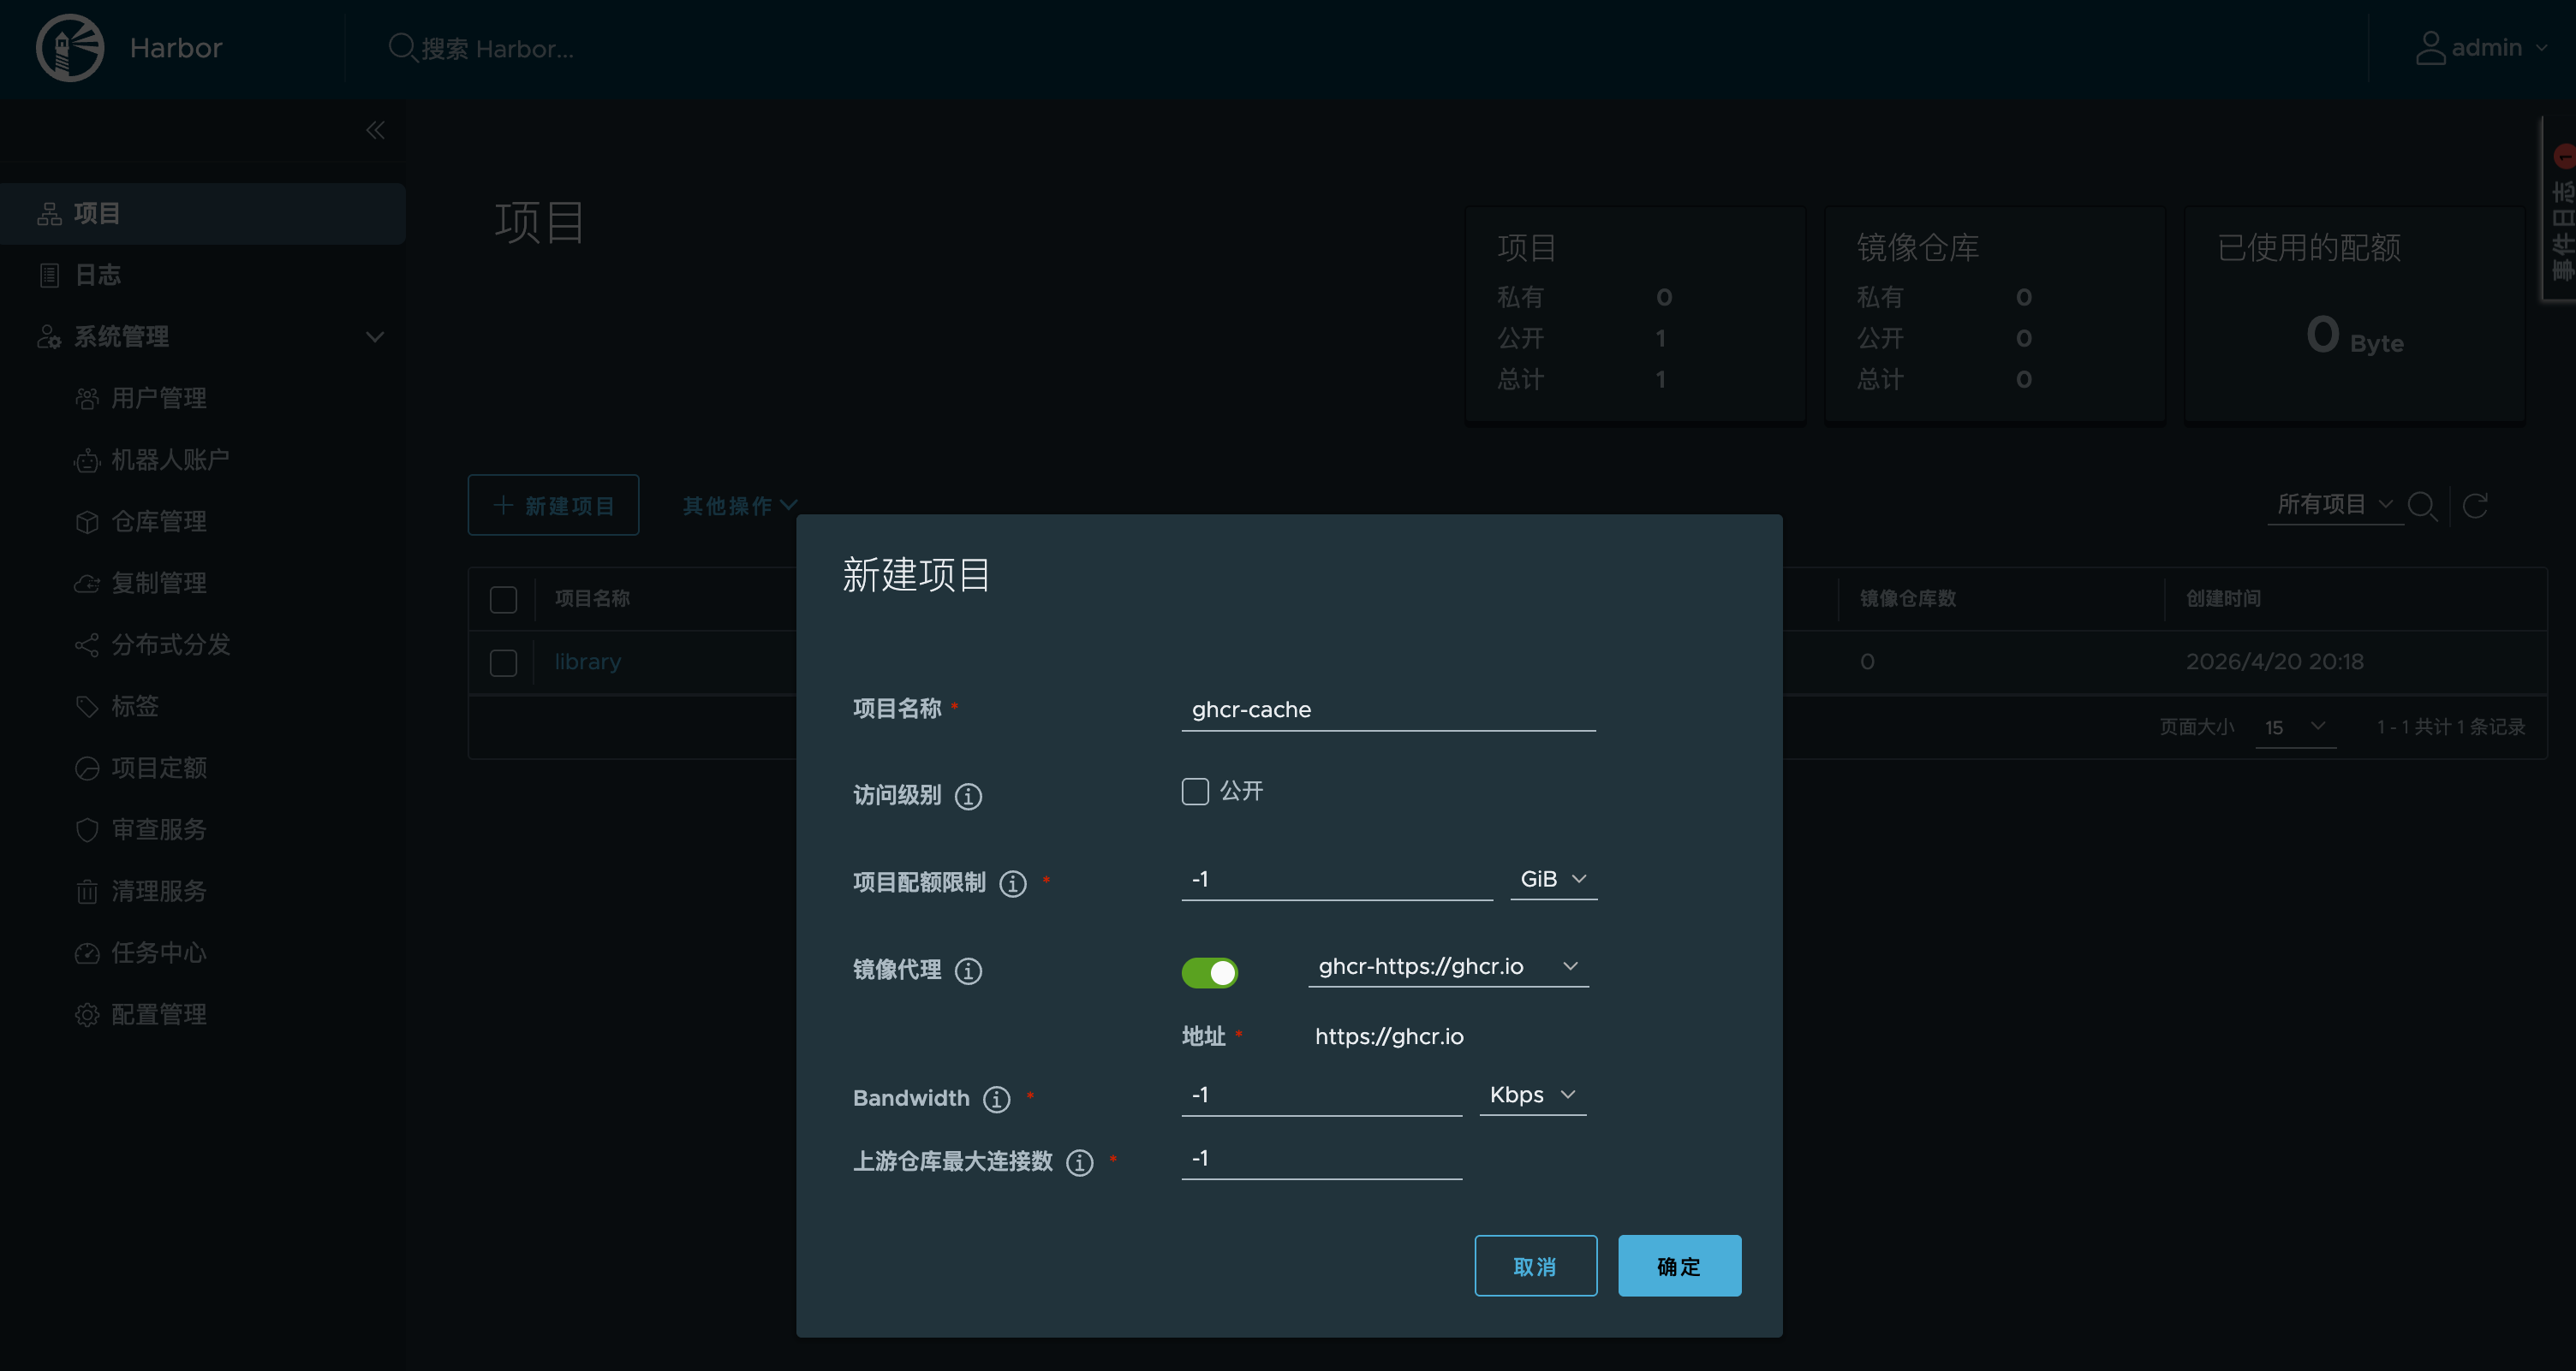Click the 项目名称 input with ghcr-cache
This screenshot has width=2576, height=1371.
pos(1388,710)
